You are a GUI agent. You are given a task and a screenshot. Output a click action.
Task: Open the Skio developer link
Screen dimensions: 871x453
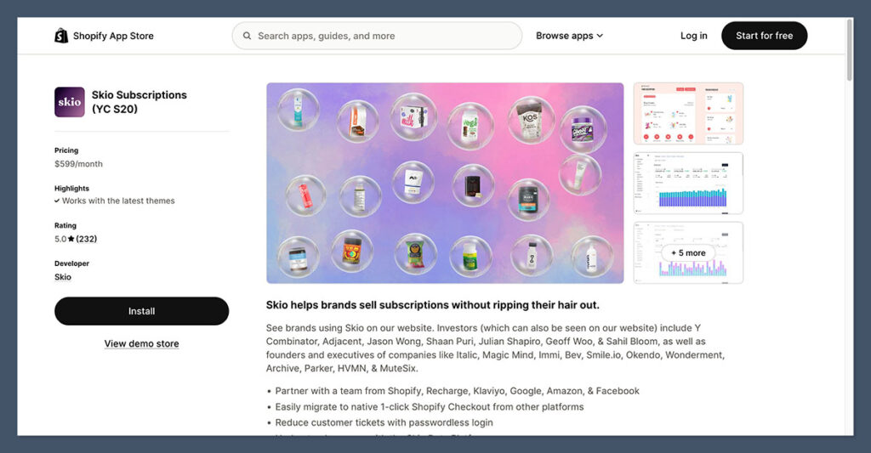click(63, 277)
